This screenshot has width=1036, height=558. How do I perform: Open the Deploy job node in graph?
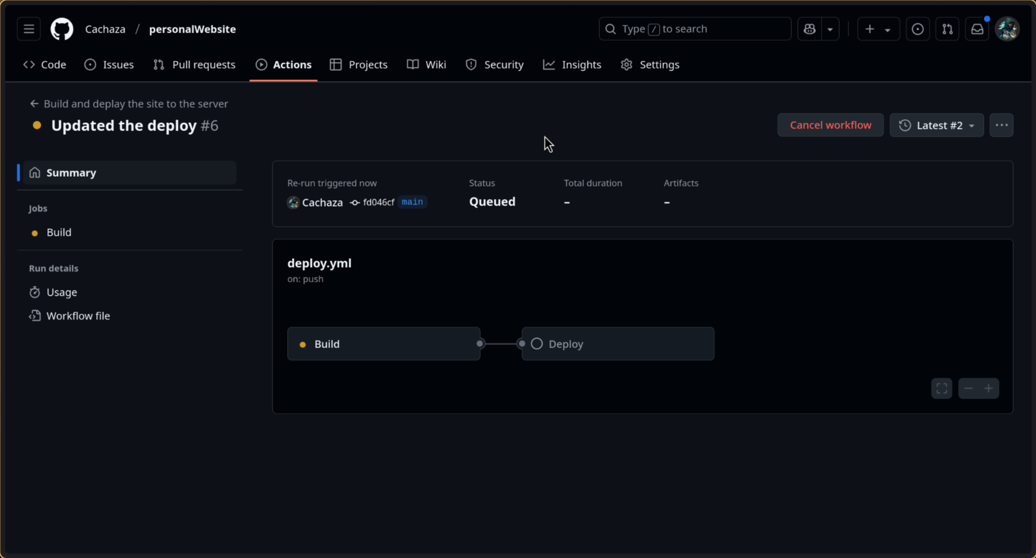618,344
